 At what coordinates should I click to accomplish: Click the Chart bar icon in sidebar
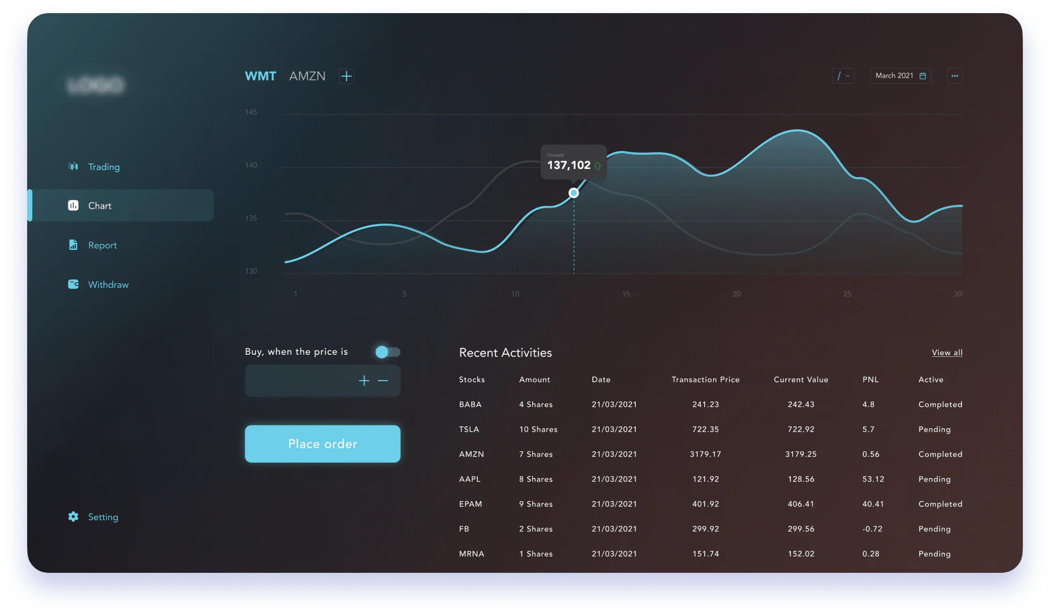click(x=73, y=205)
